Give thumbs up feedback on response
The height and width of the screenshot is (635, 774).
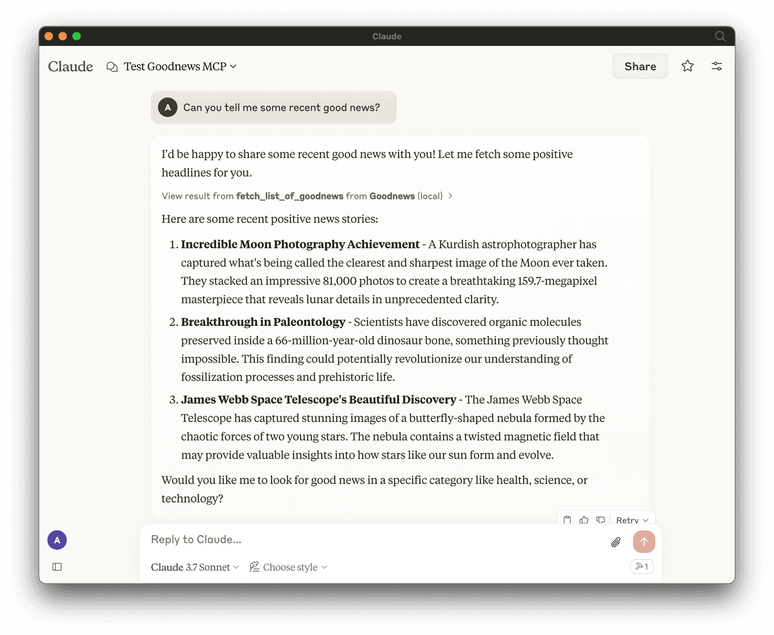pyautogui.click(x=584, y=520)
